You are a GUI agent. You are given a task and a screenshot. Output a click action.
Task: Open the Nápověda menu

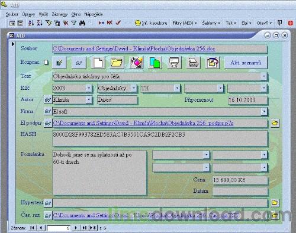(x=94, y=14)
